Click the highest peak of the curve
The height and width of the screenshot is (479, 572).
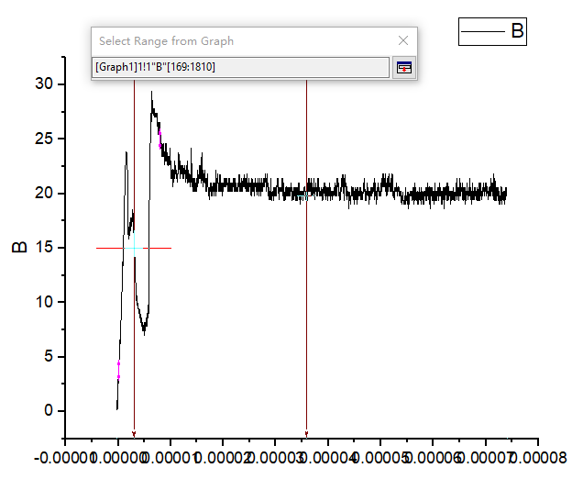[152, 92]
